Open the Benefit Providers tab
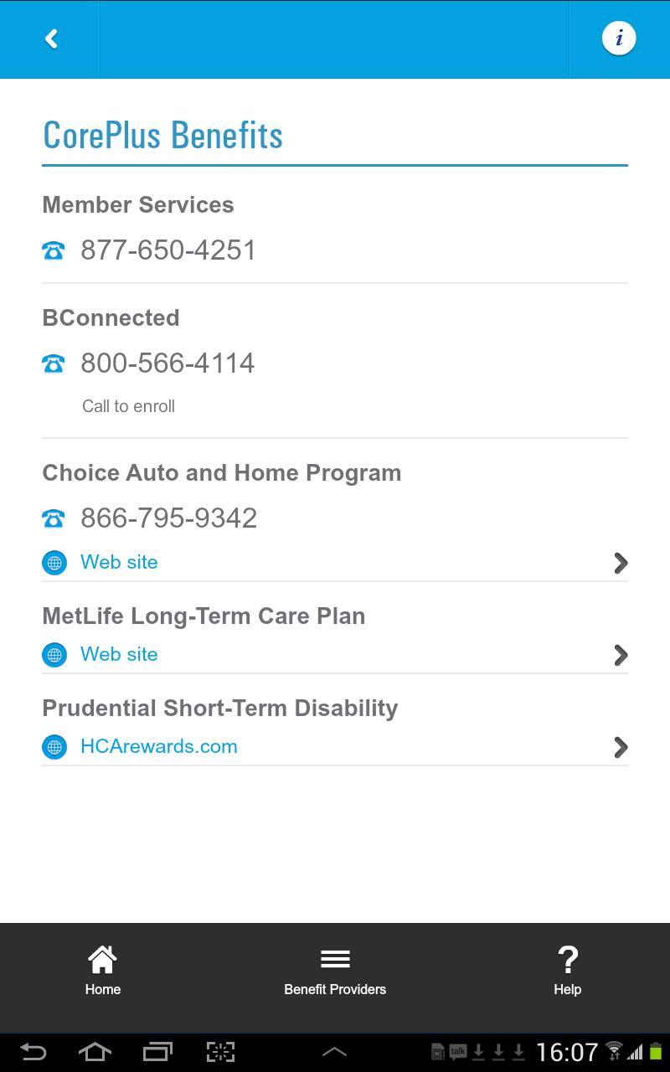Viewport: 670px width, 1072px height. click(x=335, y=971)
